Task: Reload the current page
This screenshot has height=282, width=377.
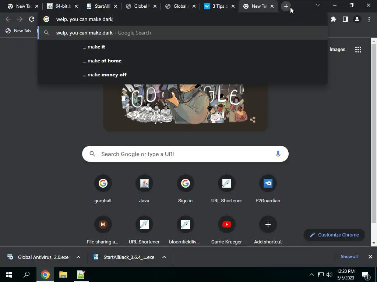Action: 32,19
